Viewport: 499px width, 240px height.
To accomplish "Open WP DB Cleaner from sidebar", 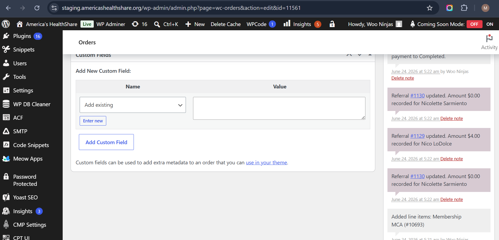I will click(32, 104).
